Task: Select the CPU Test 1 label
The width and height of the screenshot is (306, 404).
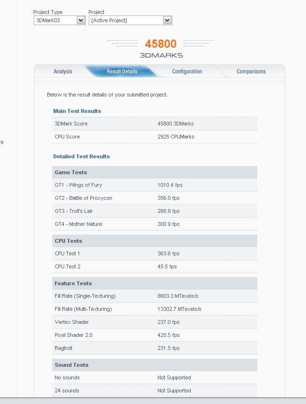Action: click(x=67, y=253)
